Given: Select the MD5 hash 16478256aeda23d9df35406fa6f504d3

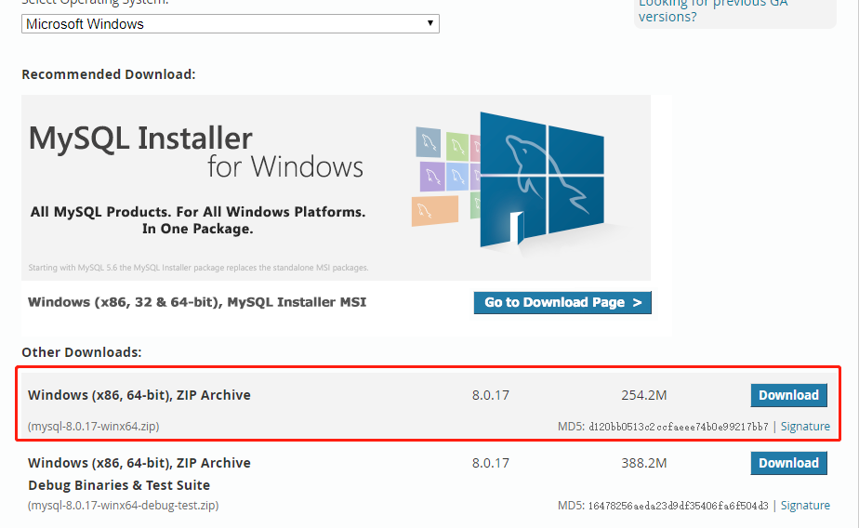Looking at the screenshot, I should click(x=679, y=506).
